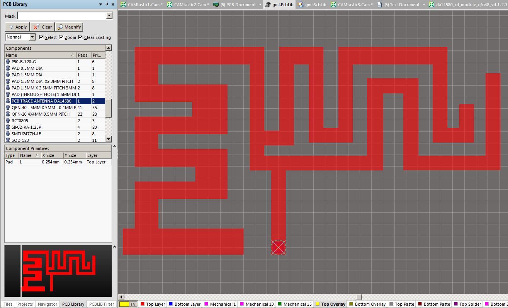Click components list scroll-down arrow

tap(109, 140)
